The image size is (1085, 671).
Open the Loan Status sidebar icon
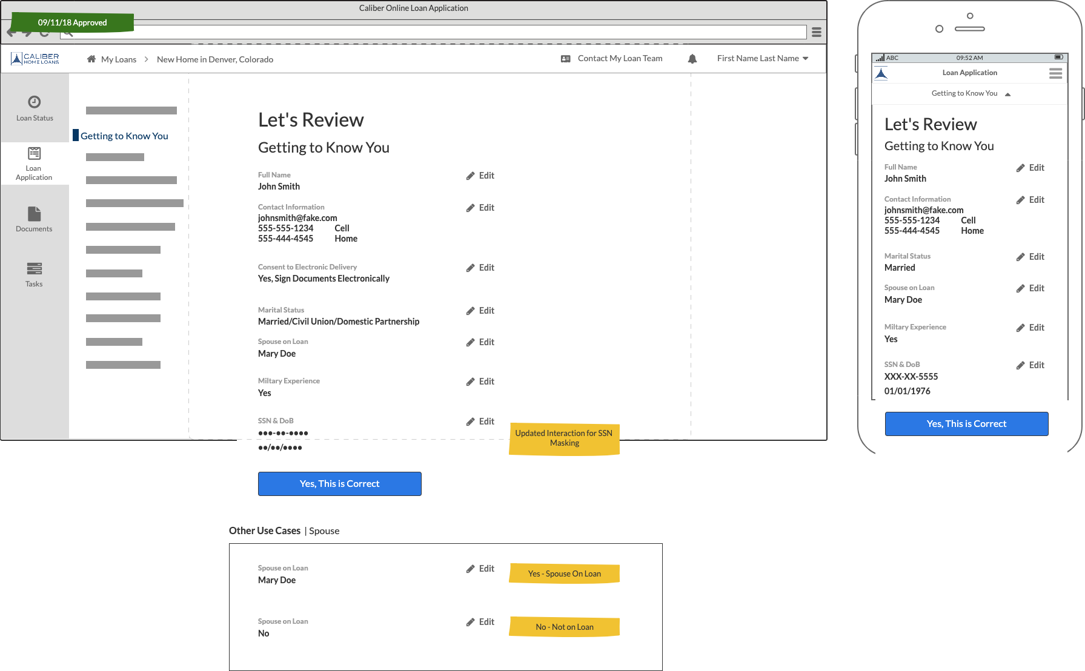[x=35, y=102]
